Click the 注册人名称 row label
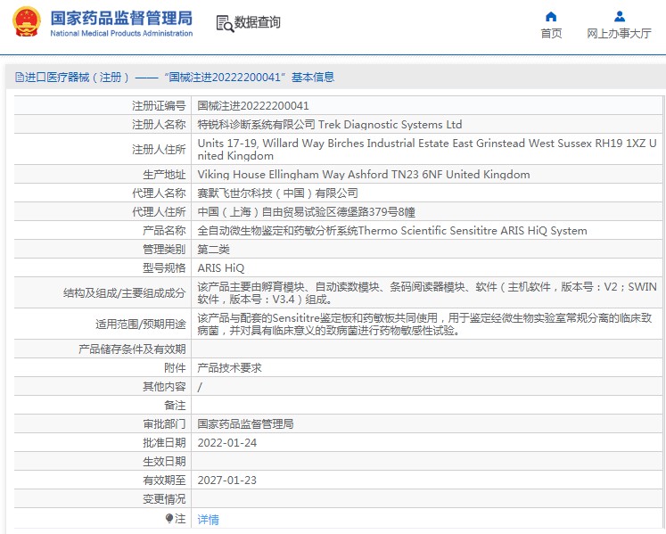The image size is (666, 534). (x=159, y=125)
